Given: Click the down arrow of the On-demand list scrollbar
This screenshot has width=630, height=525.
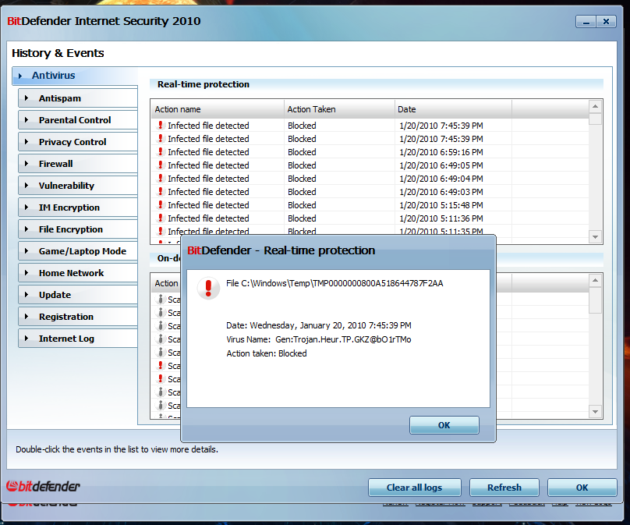Looking at the screenshot, I should (x=595, y=411).
